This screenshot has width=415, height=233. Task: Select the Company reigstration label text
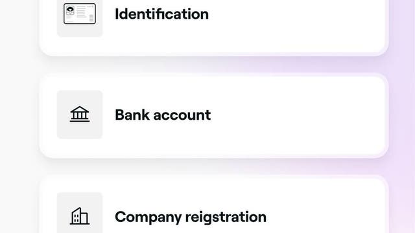pyautogui.click(x=191, y=217)
